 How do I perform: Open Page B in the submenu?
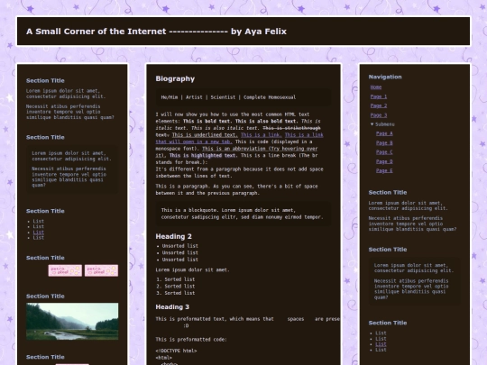pyautogui.click(x=384, y=142)
